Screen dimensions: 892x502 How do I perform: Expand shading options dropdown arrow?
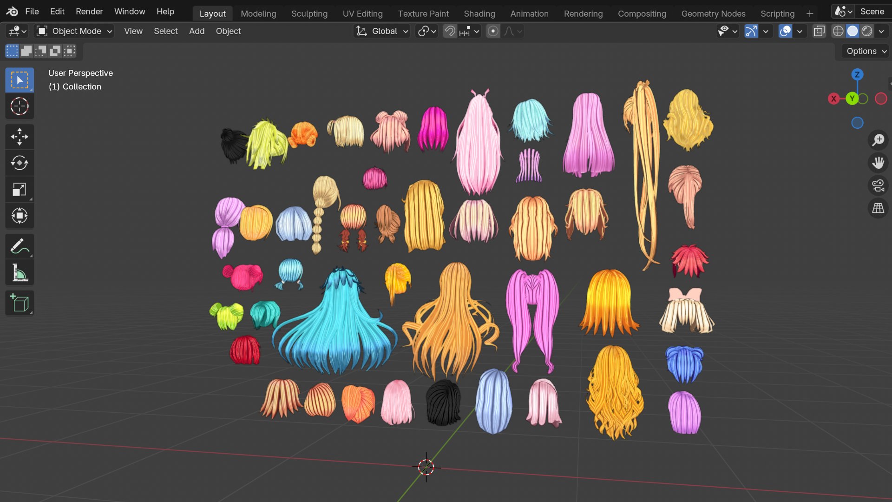pos(881,31)
